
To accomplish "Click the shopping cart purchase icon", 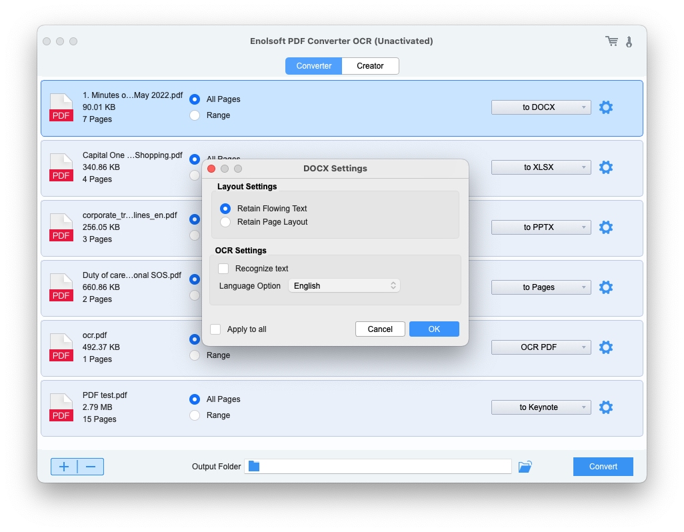I will tap(611, 41).
